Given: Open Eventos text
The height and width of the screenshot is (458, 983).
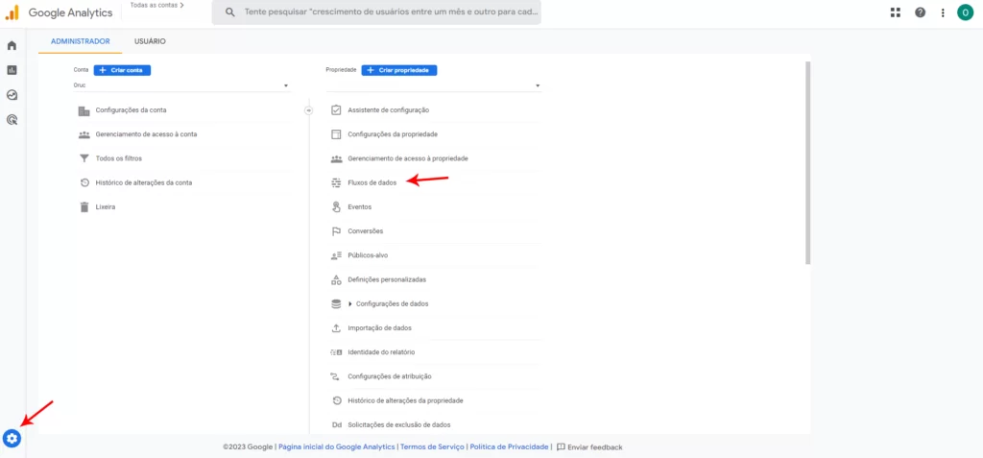Looking at the screenshot, I should [x=360, y=207].
